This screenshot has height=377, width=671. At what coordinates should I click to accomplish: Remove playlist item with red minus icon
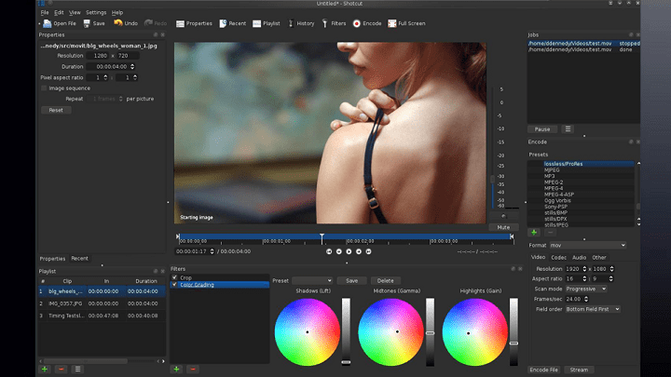[x=62, y=369]
